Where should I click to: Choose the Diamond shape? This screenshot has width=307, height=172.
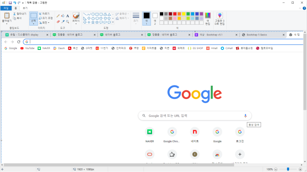(89, 19)
